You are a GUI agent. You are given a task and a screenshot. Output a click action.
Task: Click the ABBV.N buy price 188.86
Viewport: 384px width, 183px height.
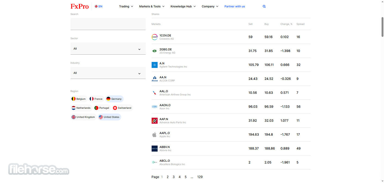(x=270, y=149)
